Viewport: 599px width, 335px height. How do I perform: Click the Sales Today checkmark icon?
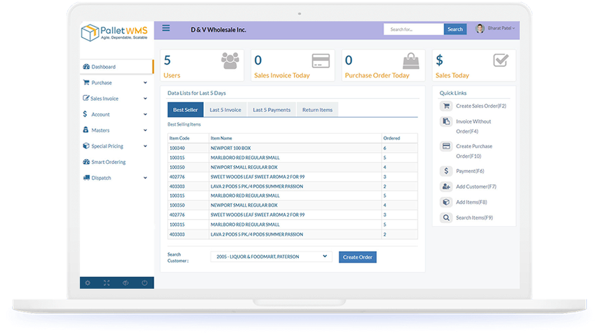pyautogui.click(x=501, y=60)
